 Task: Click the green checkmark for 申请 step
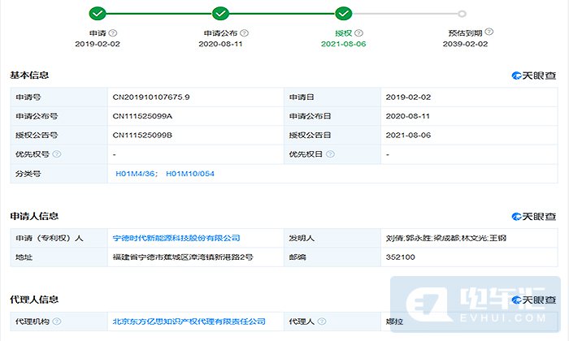click(98, 14)
